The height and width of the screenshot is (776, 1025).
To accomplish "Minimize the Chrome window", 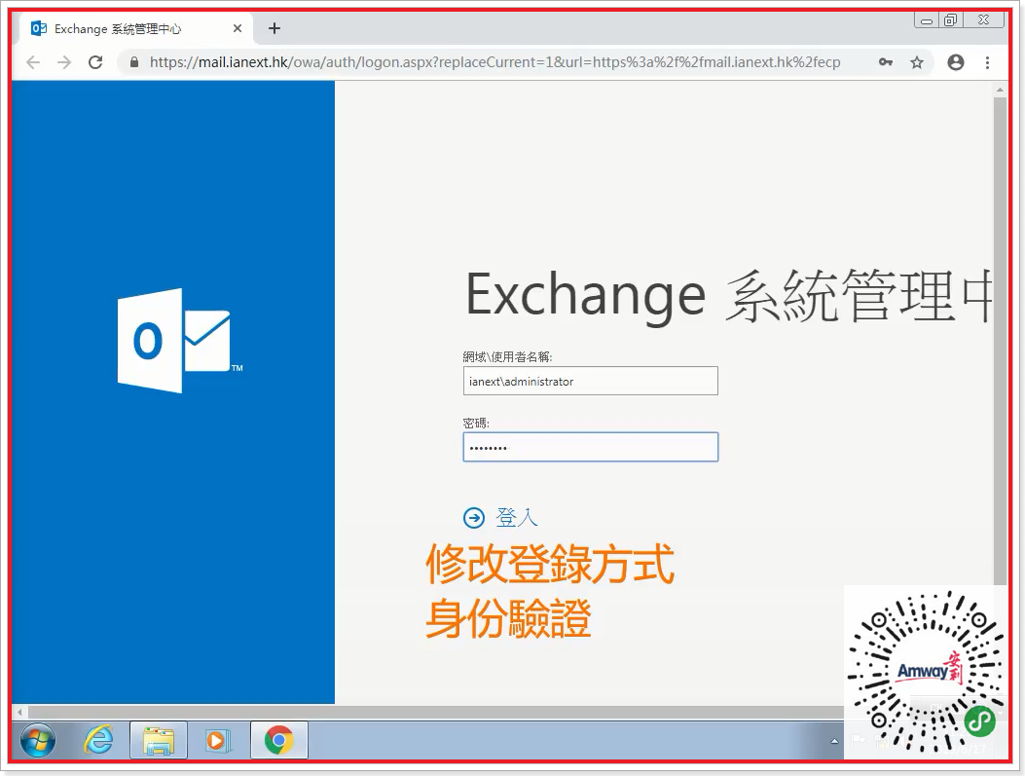I will click(x=927, y=20).
